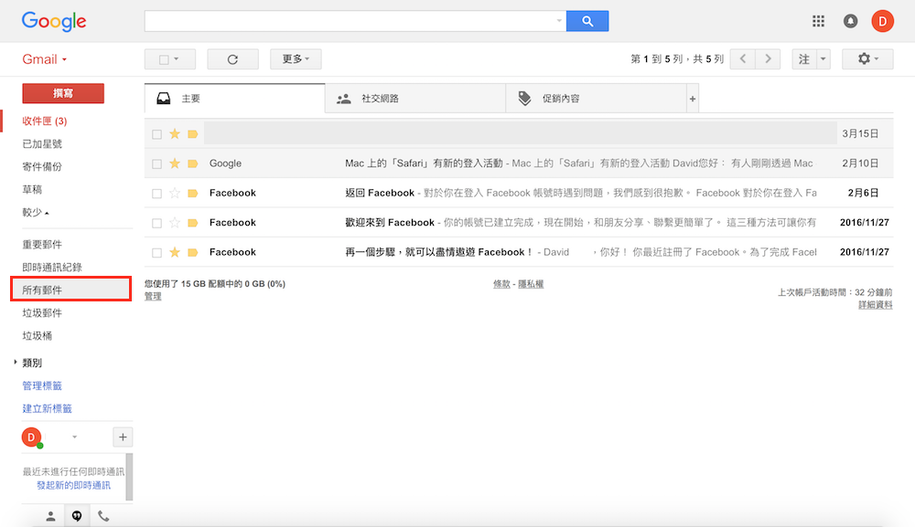Open the Hangouts conversations icon at bottom

[77, 516]
